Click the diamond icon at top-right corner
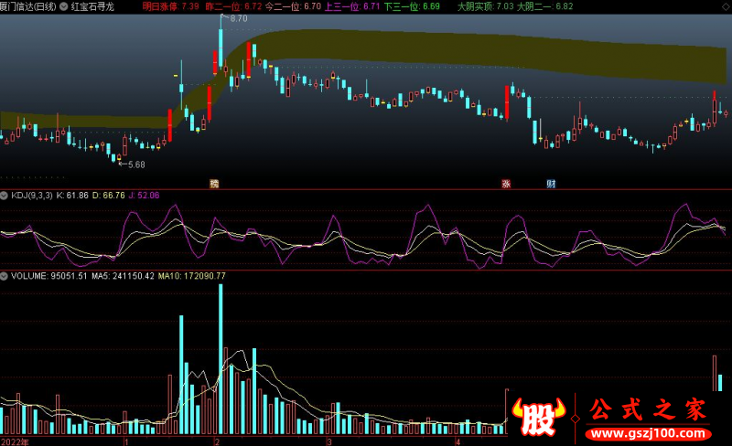 [x=725, y=5]
